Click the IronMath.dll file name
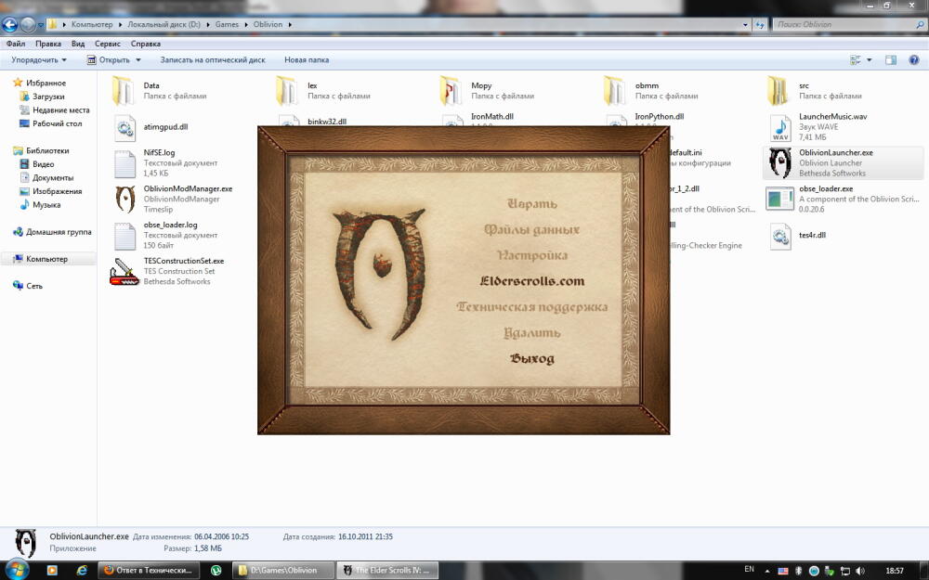The width and height of the screenshot is (929, 580). (492, 117)
